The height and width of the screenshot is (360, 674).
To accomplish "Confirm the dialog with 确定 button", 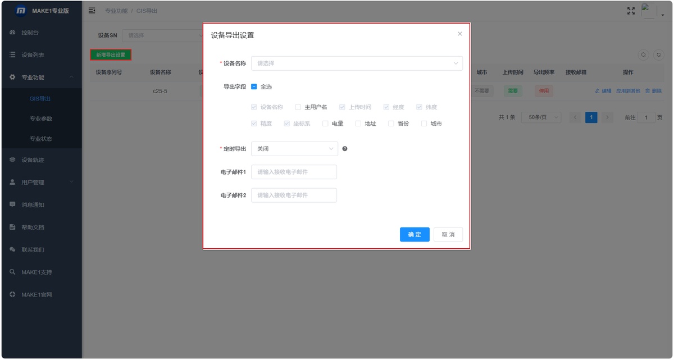I will pyautogui.click(x=415, y=235).
